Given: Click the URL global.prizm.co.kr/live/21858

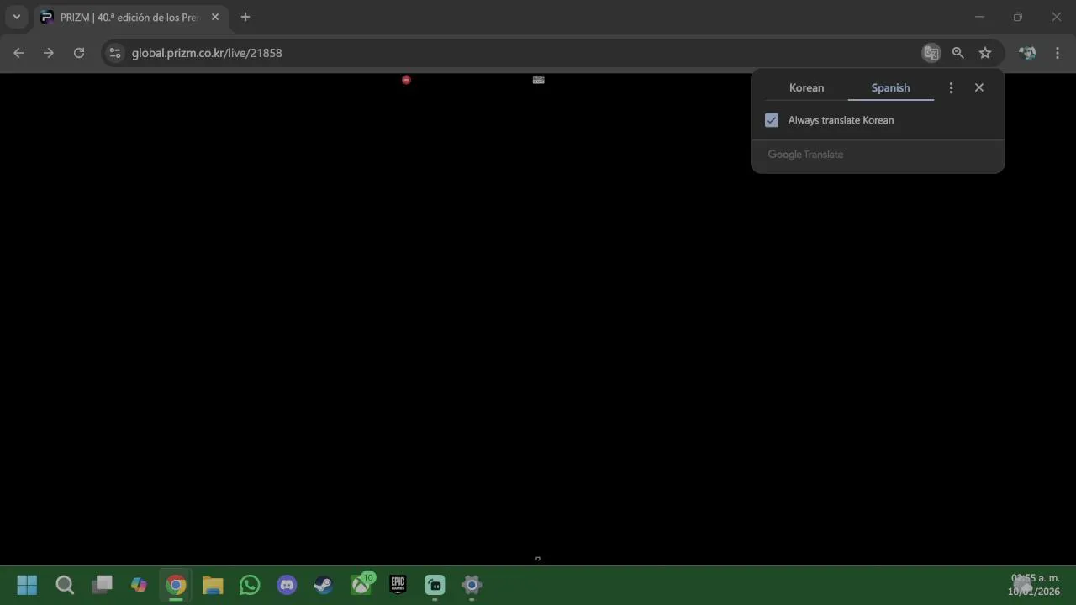Looking at the screenshot, I should tap(207, 53).
